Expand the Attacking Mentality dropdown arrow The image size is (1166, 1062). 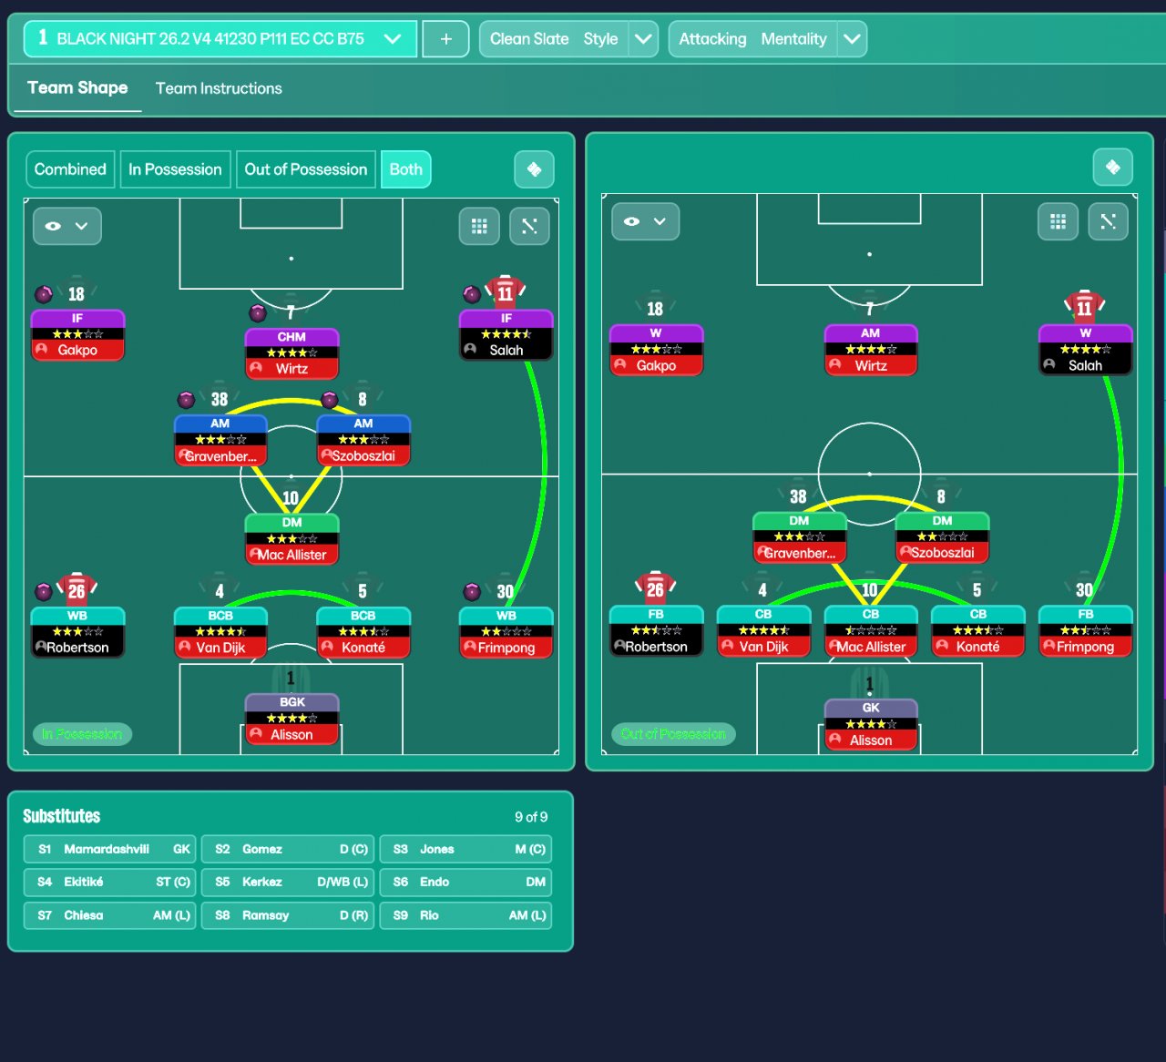point(853,39)
